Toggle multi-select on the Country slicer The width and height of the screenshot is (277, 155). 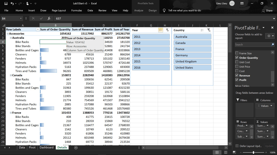tap(202, 30)
